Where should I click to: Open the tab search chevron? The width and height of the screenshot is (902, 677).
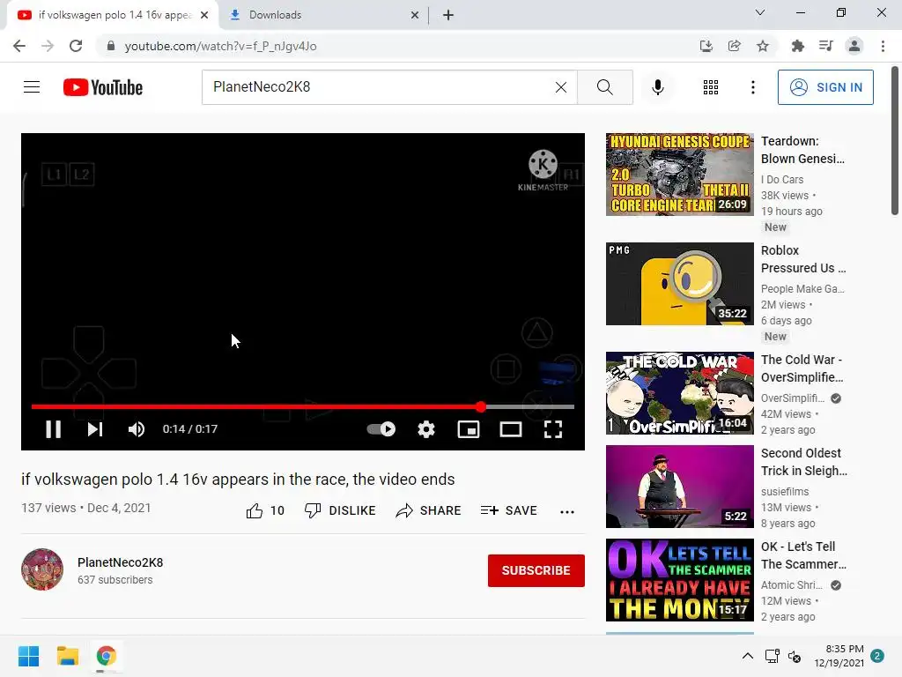(x=760, y=12)
